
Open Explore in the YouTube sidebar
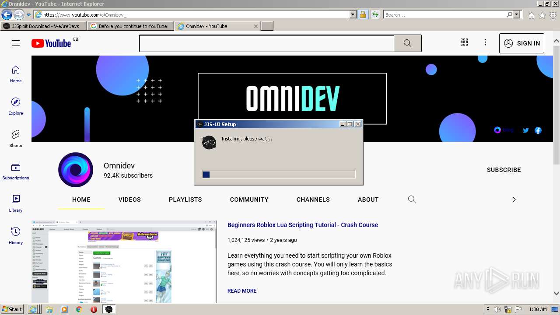click(16, 106)
